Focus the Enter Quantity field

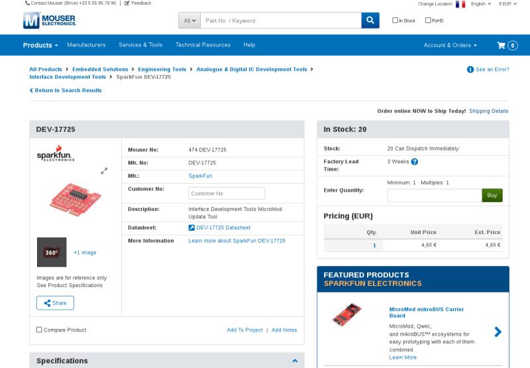435,195
